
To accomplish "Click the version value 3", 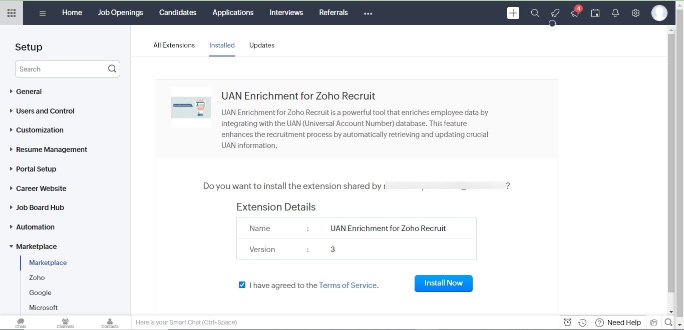I will tap(333, 249).
